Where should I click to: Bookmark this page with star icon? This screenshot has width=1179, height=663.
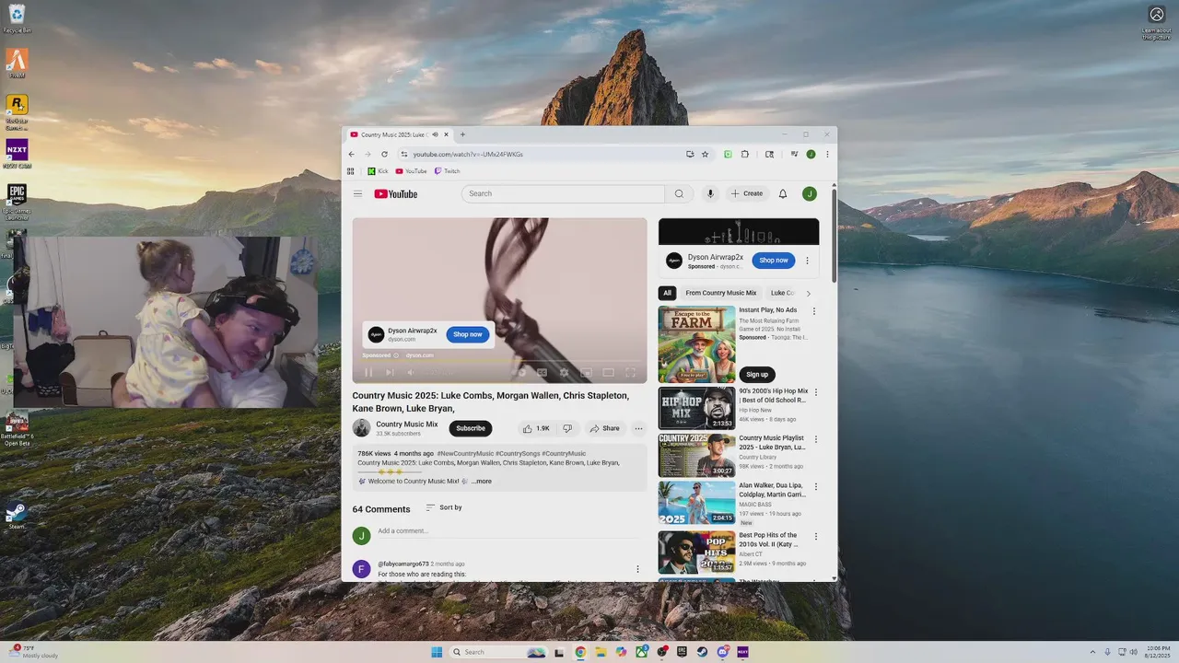[705, 154]
